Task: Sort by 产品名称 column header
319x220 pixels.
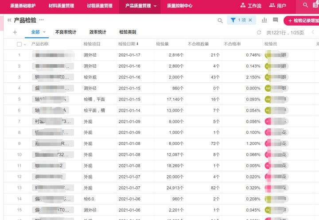Action: point(40,44)
